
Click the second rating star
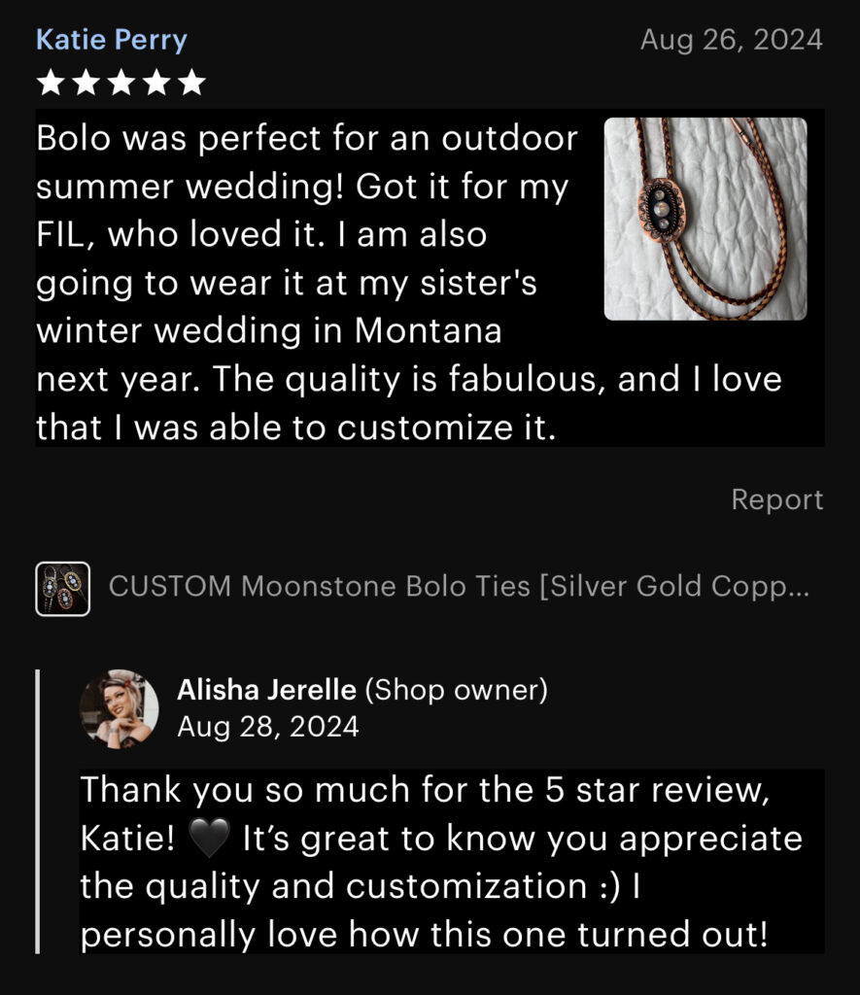[x=86, y=83]
